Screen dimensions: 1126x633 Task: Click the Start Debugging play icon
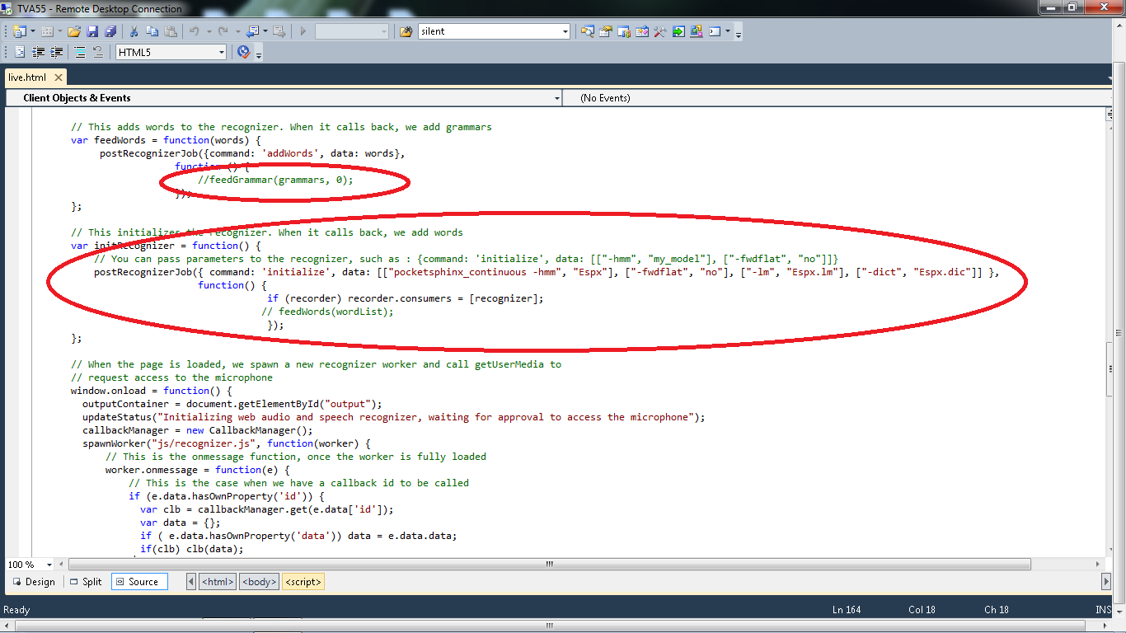(303, 31)
